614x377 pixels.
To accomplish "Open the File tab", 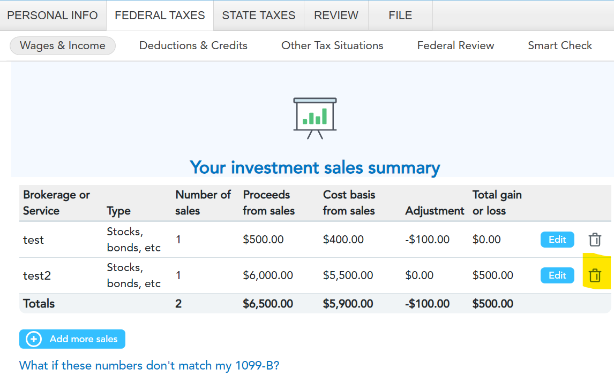I will tap(400, 16).
